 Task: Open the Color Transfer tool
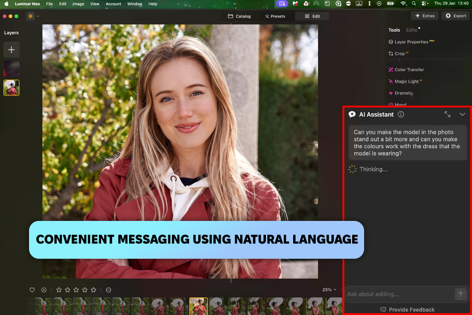[406, 70]
